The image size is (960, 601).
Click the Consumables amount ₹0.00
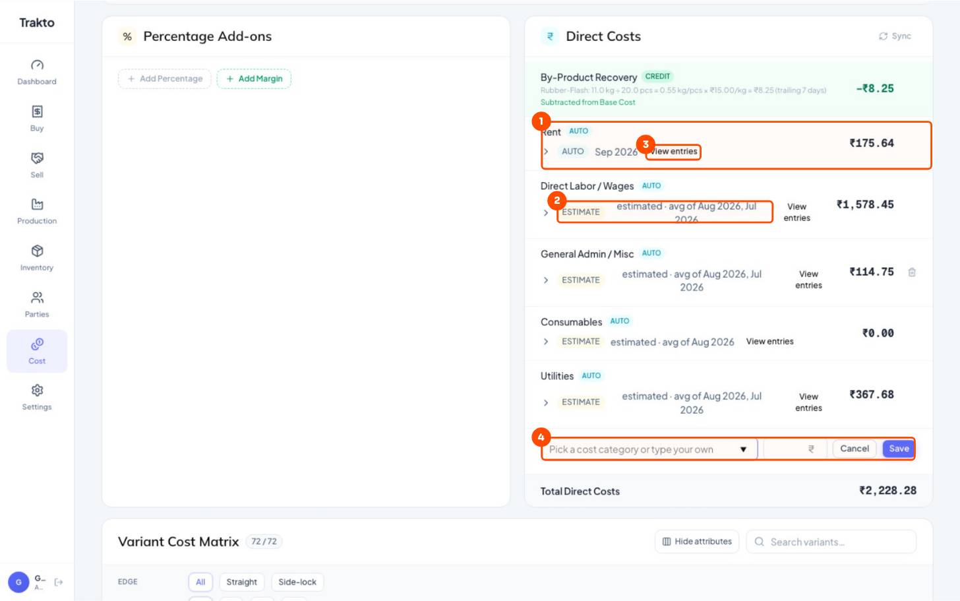coord(878,333)
